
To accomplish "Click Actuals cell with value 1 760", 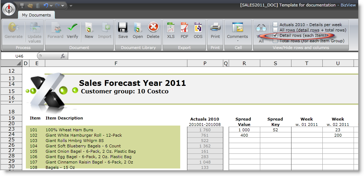I will [205, 130].
